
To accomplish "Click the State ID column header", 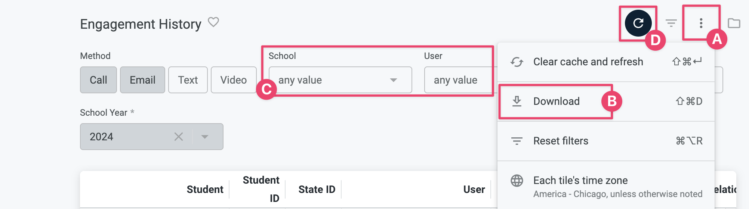I will click(x=317, y=190).
